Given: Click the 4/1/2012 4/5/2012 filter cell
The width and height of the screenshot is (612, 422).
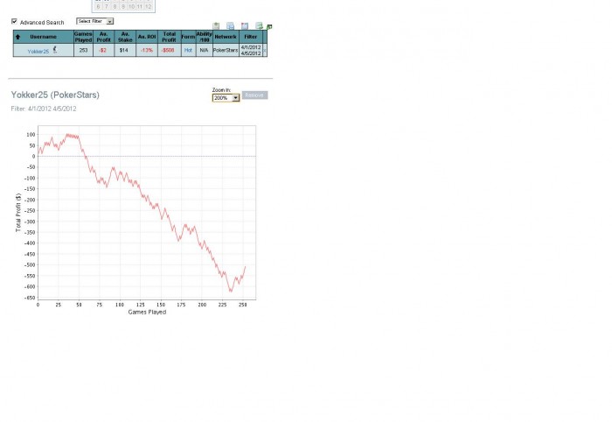Looking at the screenshot, I should [x=251, y=50].
